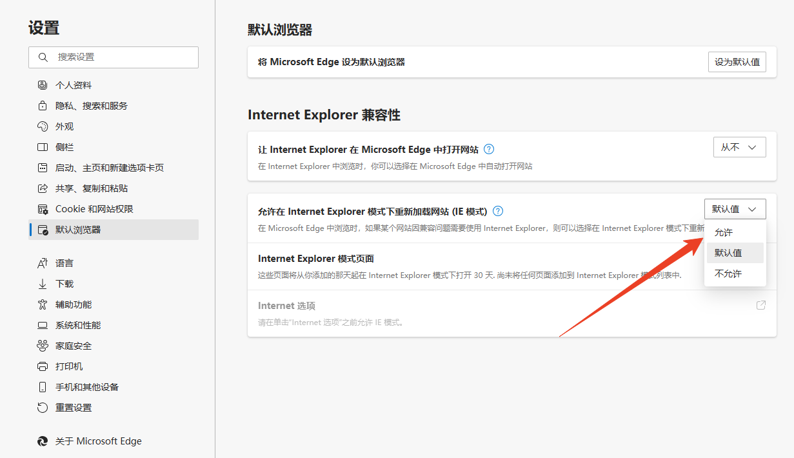The height and width of the screenshot is (458, 794).
Task: Collapse the 默认值 IE mode dropdown
Action: [735, 209]
